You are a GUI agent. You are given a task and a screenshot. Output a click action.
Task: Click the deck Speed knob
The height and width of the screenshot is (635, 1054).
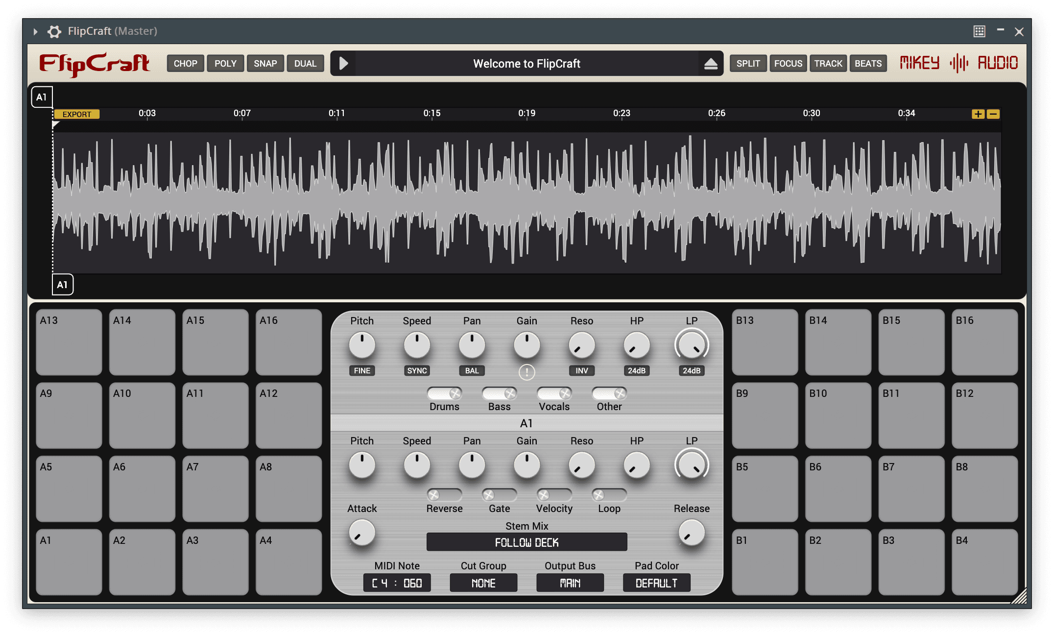[417, 345]
